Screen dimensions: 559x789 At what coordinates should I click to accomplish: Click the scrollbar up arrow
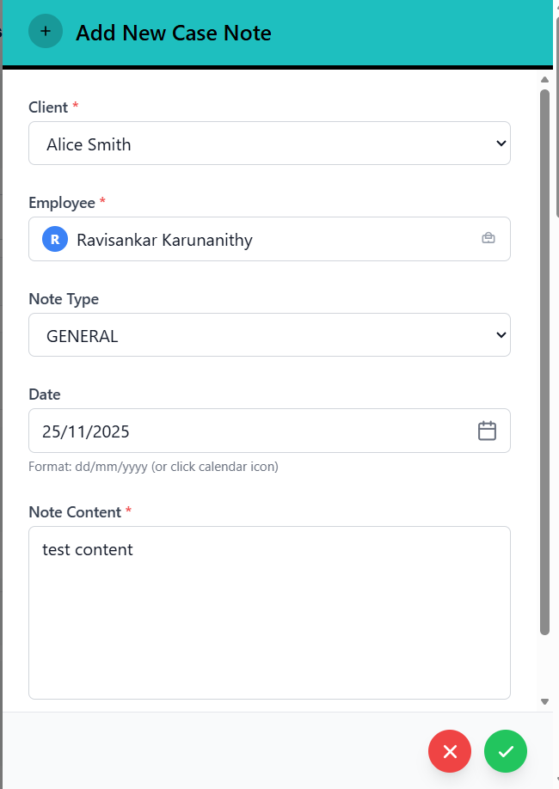pos(544,80)
